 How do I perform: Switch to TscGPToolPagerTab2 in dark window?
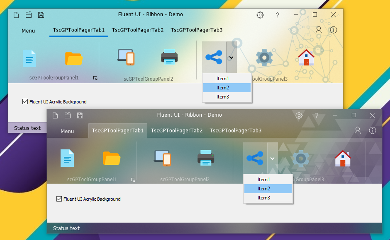pyautogui.click(x=177, y=130)
